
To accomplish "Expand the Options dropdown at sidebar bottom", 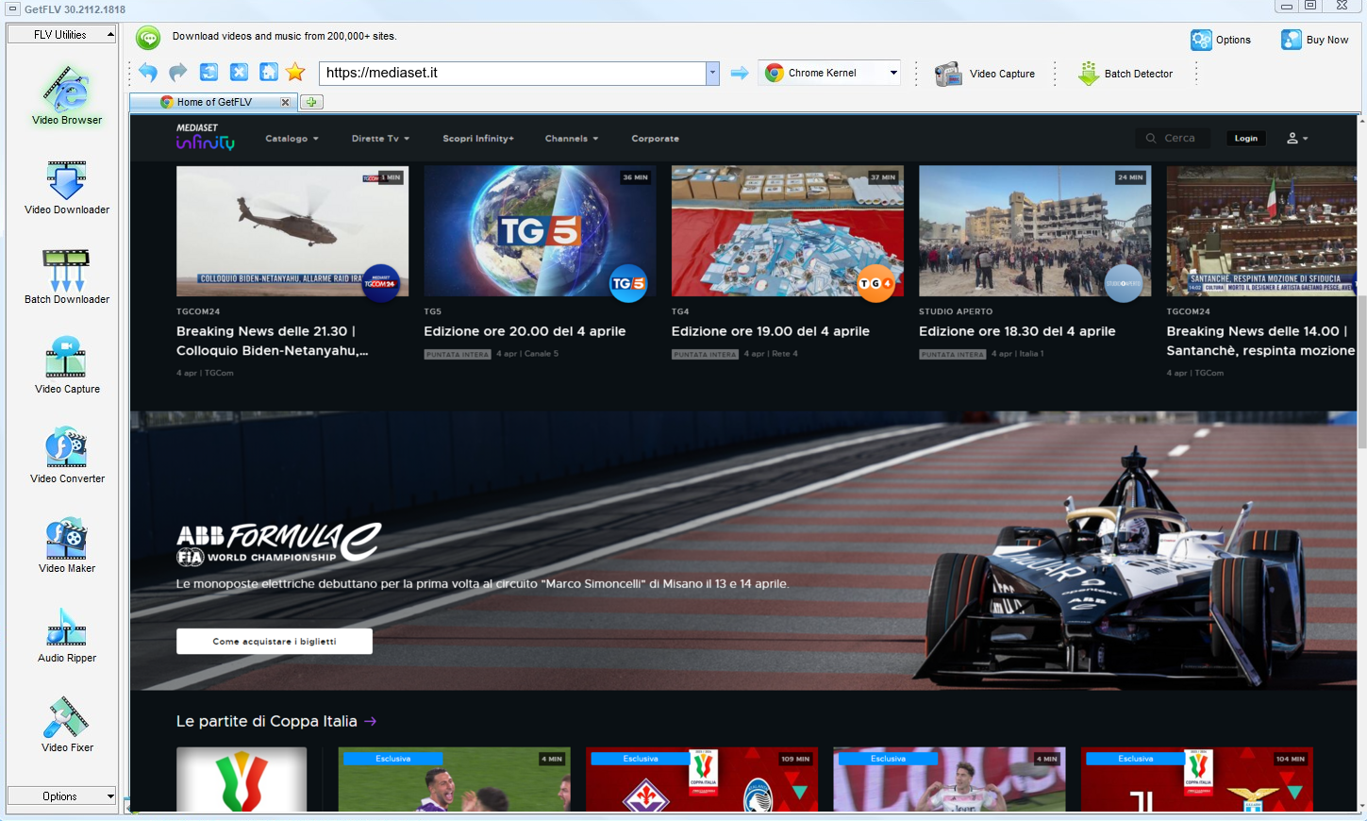I will [x=61, y=796].
